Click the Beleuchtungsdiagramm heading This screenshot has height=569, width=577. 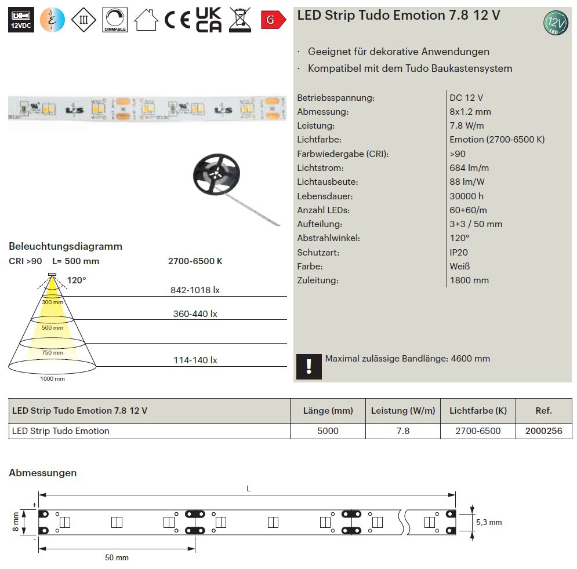(66, 246)
